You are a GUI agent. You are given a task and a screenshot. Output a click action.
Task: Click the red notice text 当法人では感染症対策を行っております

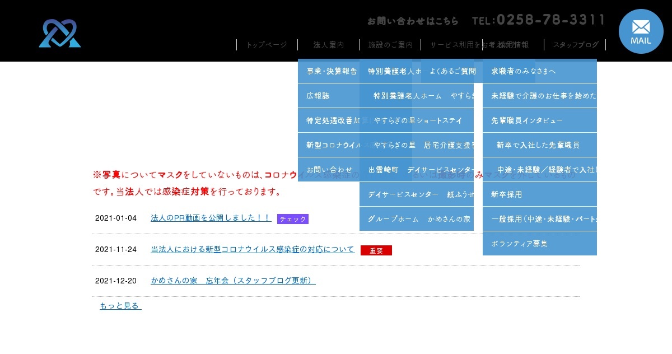click(198, 192)
